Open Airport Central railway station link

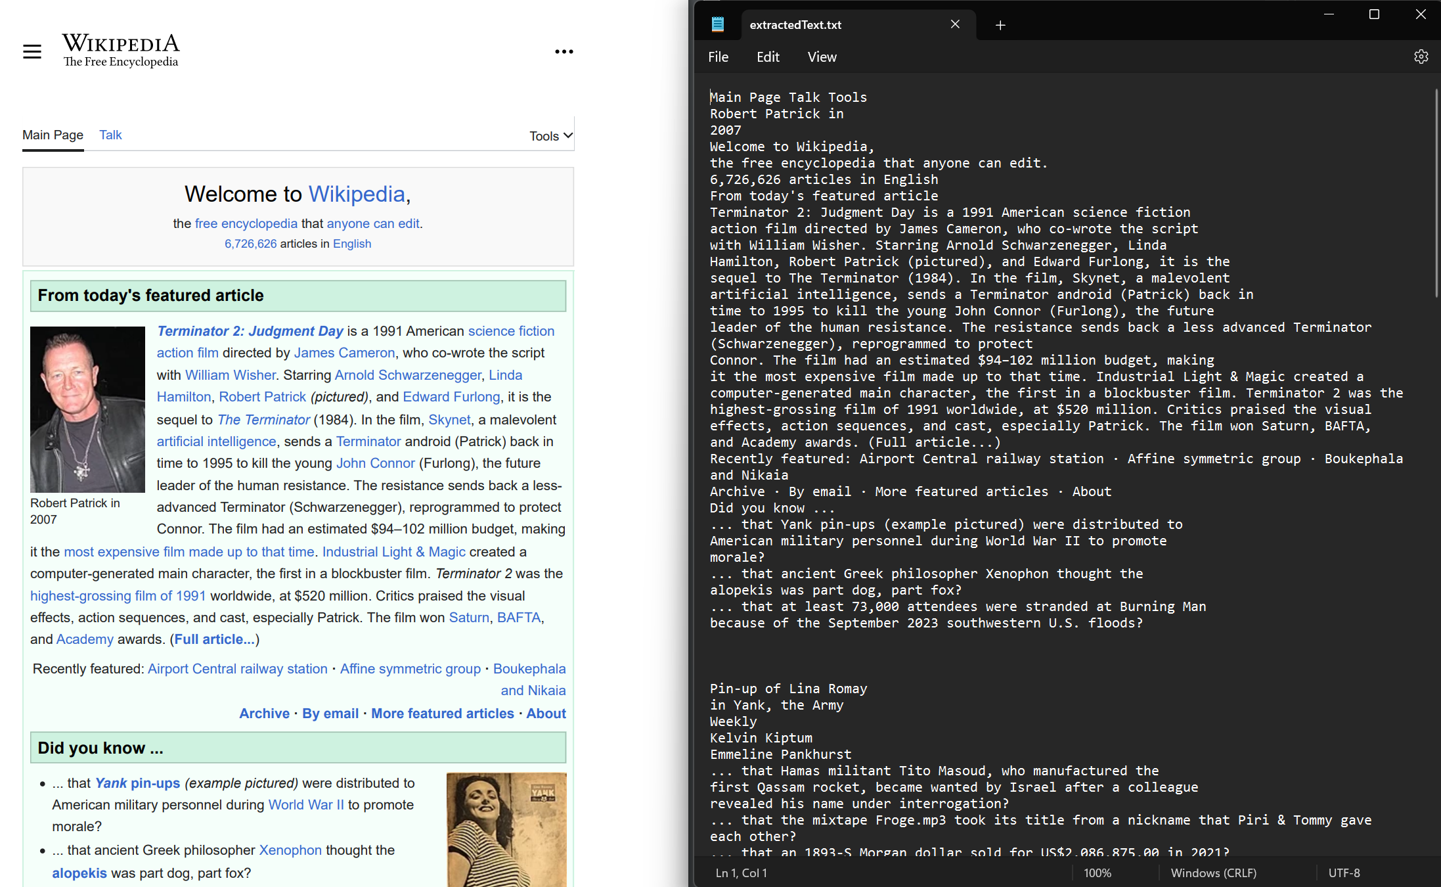[237, 669]
